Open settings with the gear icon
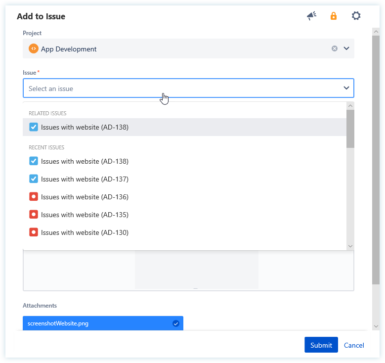Screen dimensions: 385x363 pos(356,16)
